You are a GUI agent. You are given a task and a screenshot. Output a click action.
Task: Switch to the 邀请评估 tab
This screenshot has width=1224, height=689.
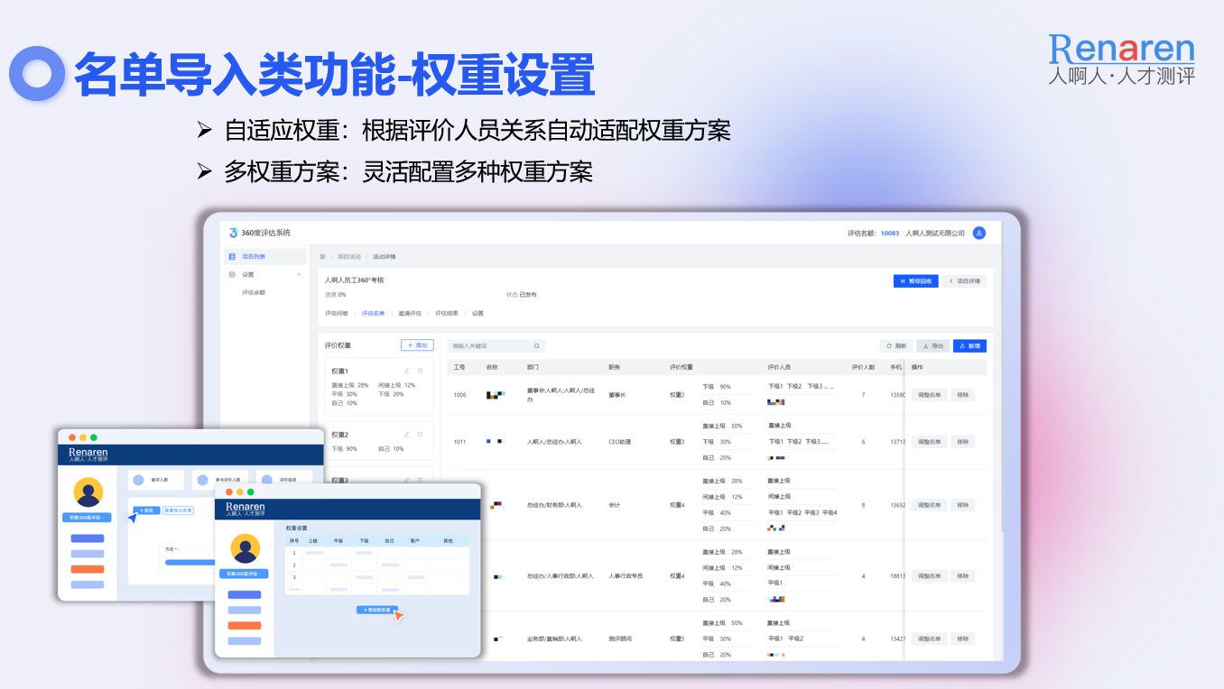click(x=410, y=314)
